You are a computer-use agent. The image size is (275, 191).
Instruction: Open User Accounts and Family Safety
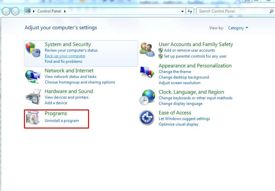click(196, 44)
